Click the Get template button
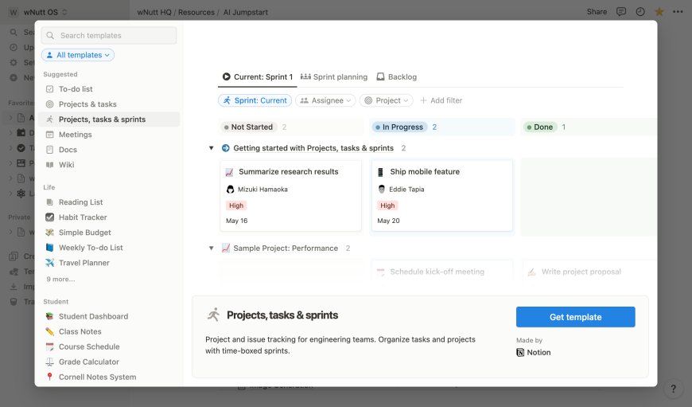692x407 pixels. coord(575,317)
